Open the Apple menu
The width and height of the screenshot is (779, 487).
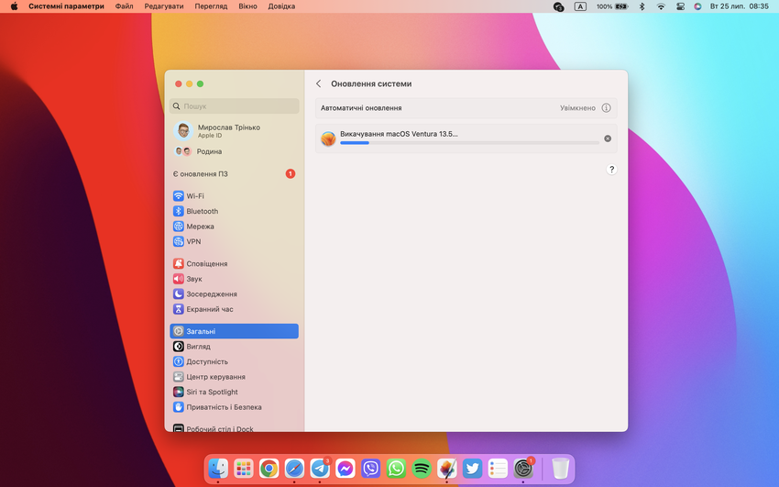[x=14, y=6]
